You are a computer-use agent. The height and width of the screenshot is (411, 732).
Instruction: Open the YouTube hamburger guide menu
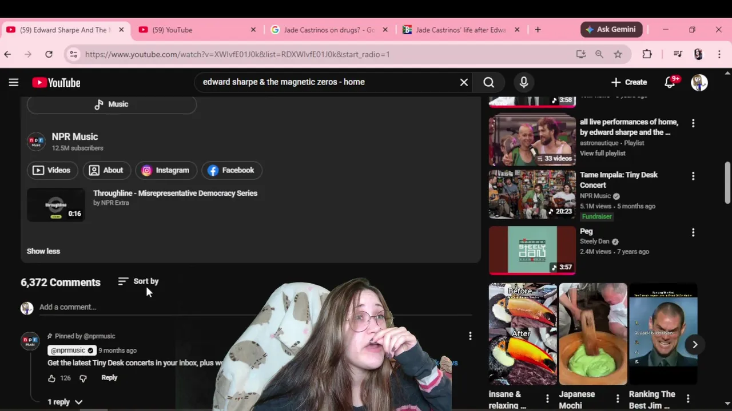[x=14, y=82]
